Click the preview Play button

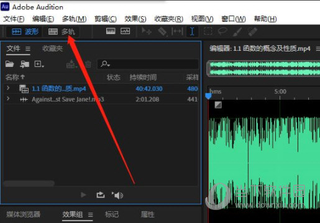[x=83, y=195]
